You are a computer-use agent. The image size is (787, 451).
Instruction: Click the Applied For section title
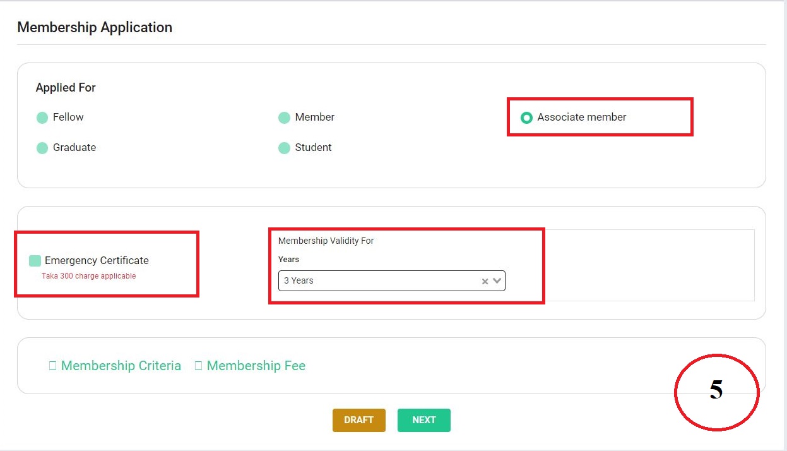66,88
